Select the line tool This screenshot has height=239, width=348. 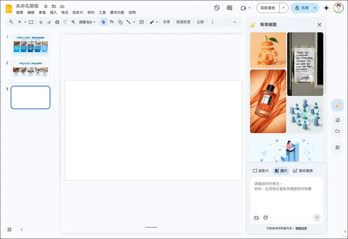coord(128,22)
